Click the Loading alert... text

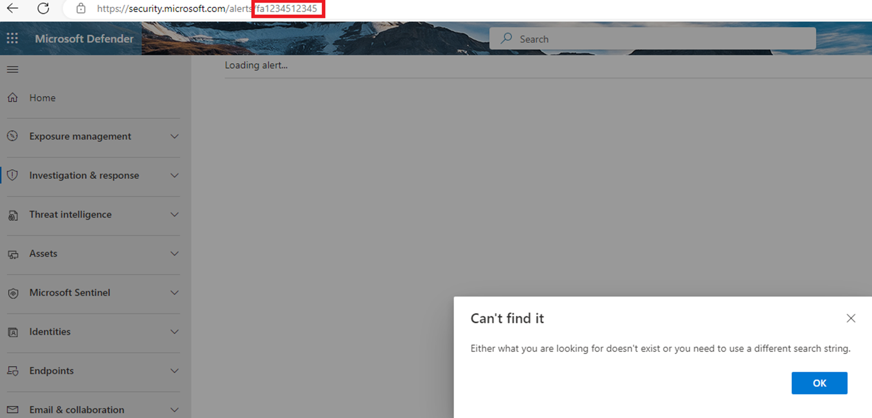click(256, 65)
